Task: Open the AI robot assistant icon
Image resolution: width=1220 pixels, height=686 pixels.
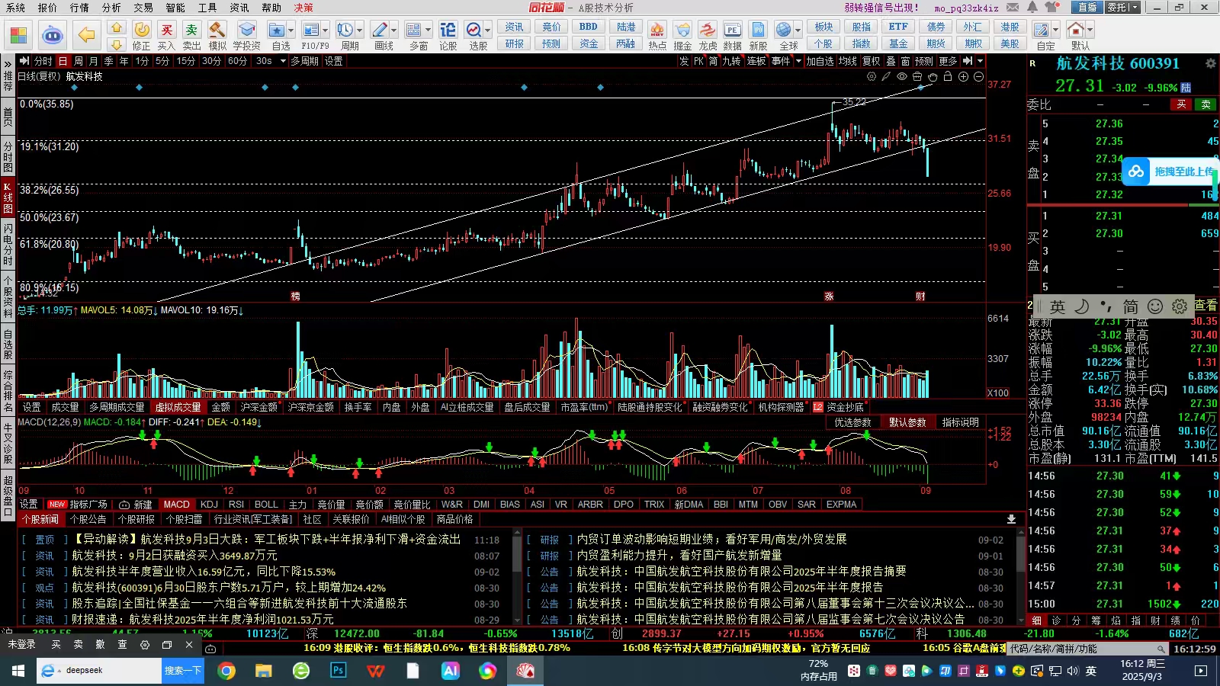Action: (53, 35)
